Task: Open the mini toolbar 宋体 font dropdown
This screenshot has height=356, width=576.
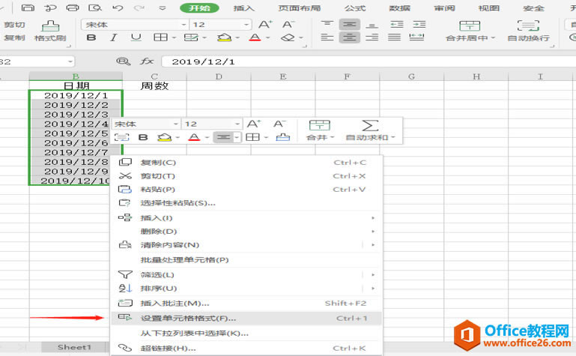Action: pyautogui.click(x=176, y=124)
